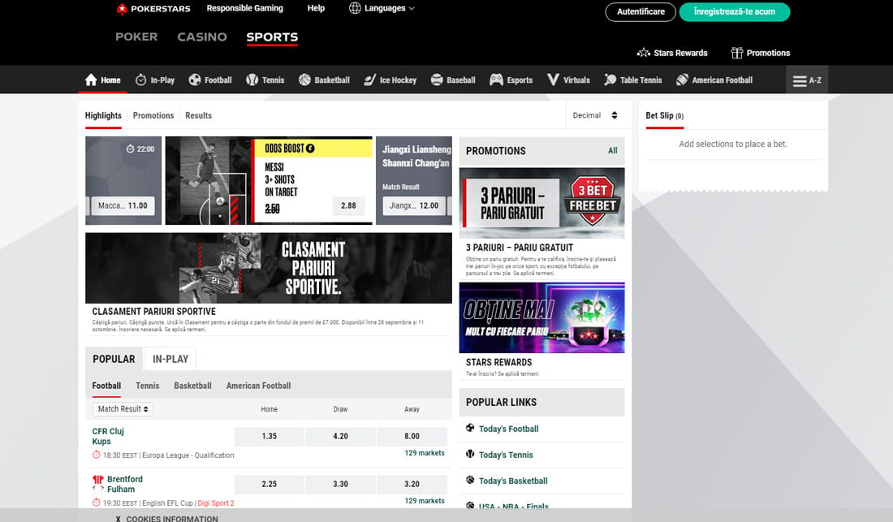Image resolution: width=893 pixels, height=522 pixels.
Task: Click basketball icon beside Today's Basketball
Action: click(x=470, y=480)
